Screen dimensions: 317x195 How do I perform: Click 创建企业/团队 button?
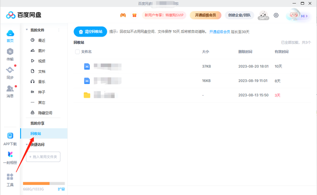pos(239,15)
